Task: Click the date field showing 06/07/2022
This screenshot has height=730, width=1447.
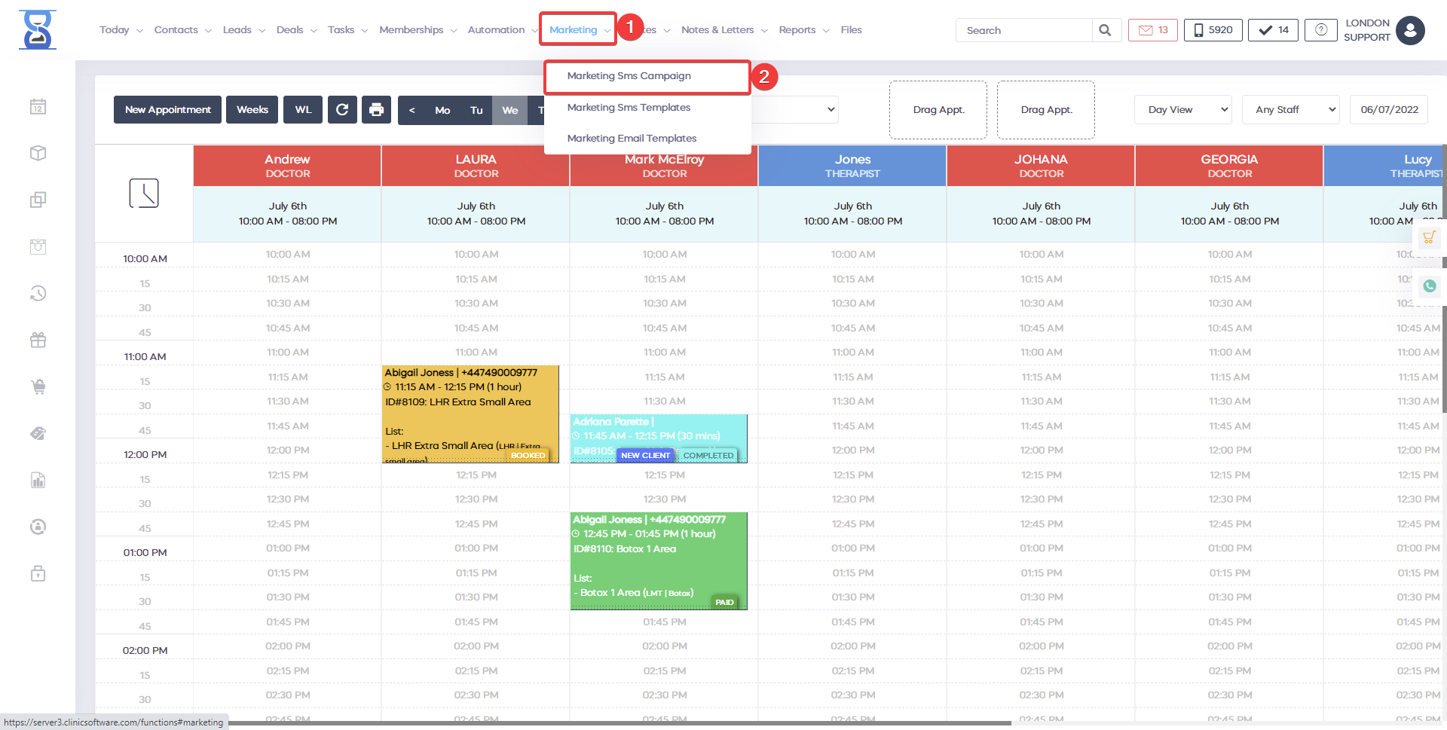Action: click(1389, 110)
